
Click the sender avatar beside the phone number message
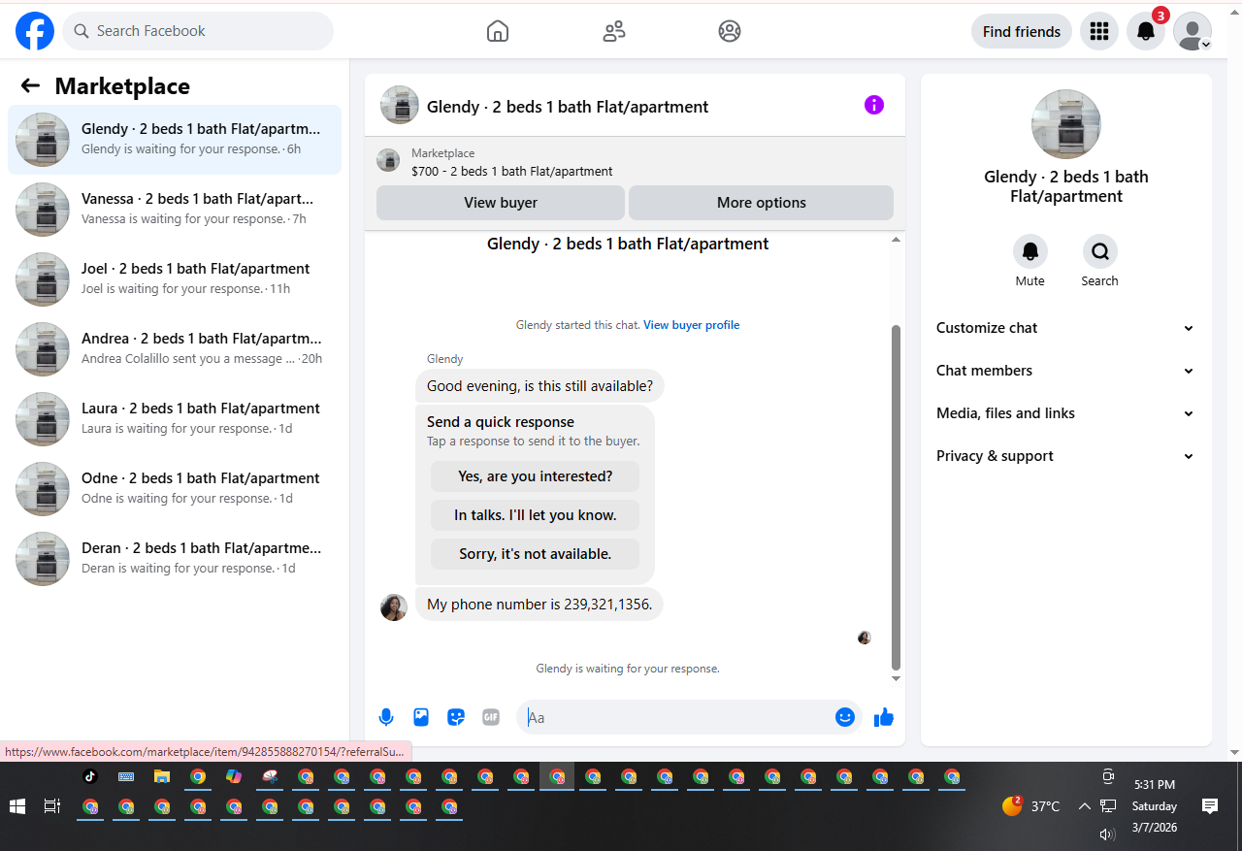[394, 607]
